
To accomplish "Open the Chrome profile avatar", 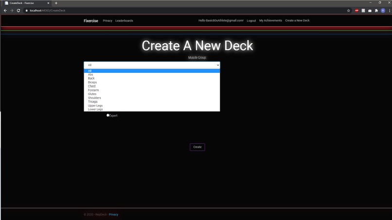I will (383, 11).
